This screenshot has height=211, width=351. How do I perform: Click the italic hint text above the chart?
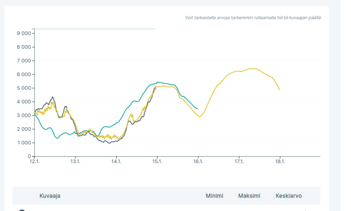pos(256,18)
